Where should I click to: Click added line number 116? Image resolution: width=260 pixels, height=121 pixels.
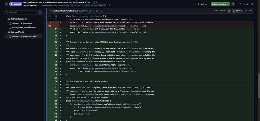tap(56, 36)
